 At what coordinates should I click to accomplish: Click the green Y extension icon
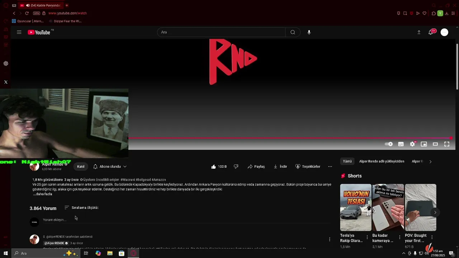click(x=440, y=13)
